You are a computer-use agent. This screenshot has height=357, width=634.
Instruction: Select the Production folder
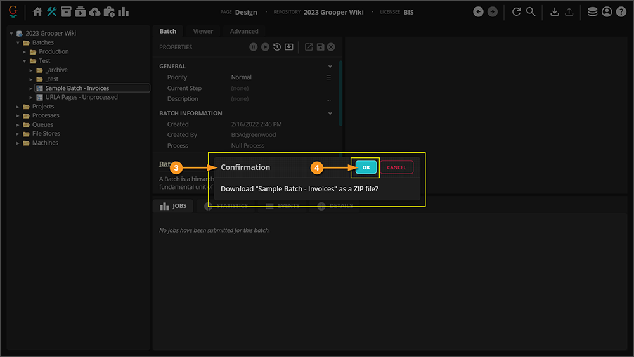pyautogui.click(x=54, y=51)
